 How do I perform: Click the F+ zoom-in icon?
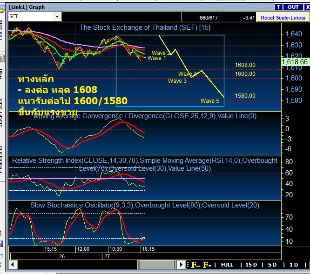pos(195,265)
